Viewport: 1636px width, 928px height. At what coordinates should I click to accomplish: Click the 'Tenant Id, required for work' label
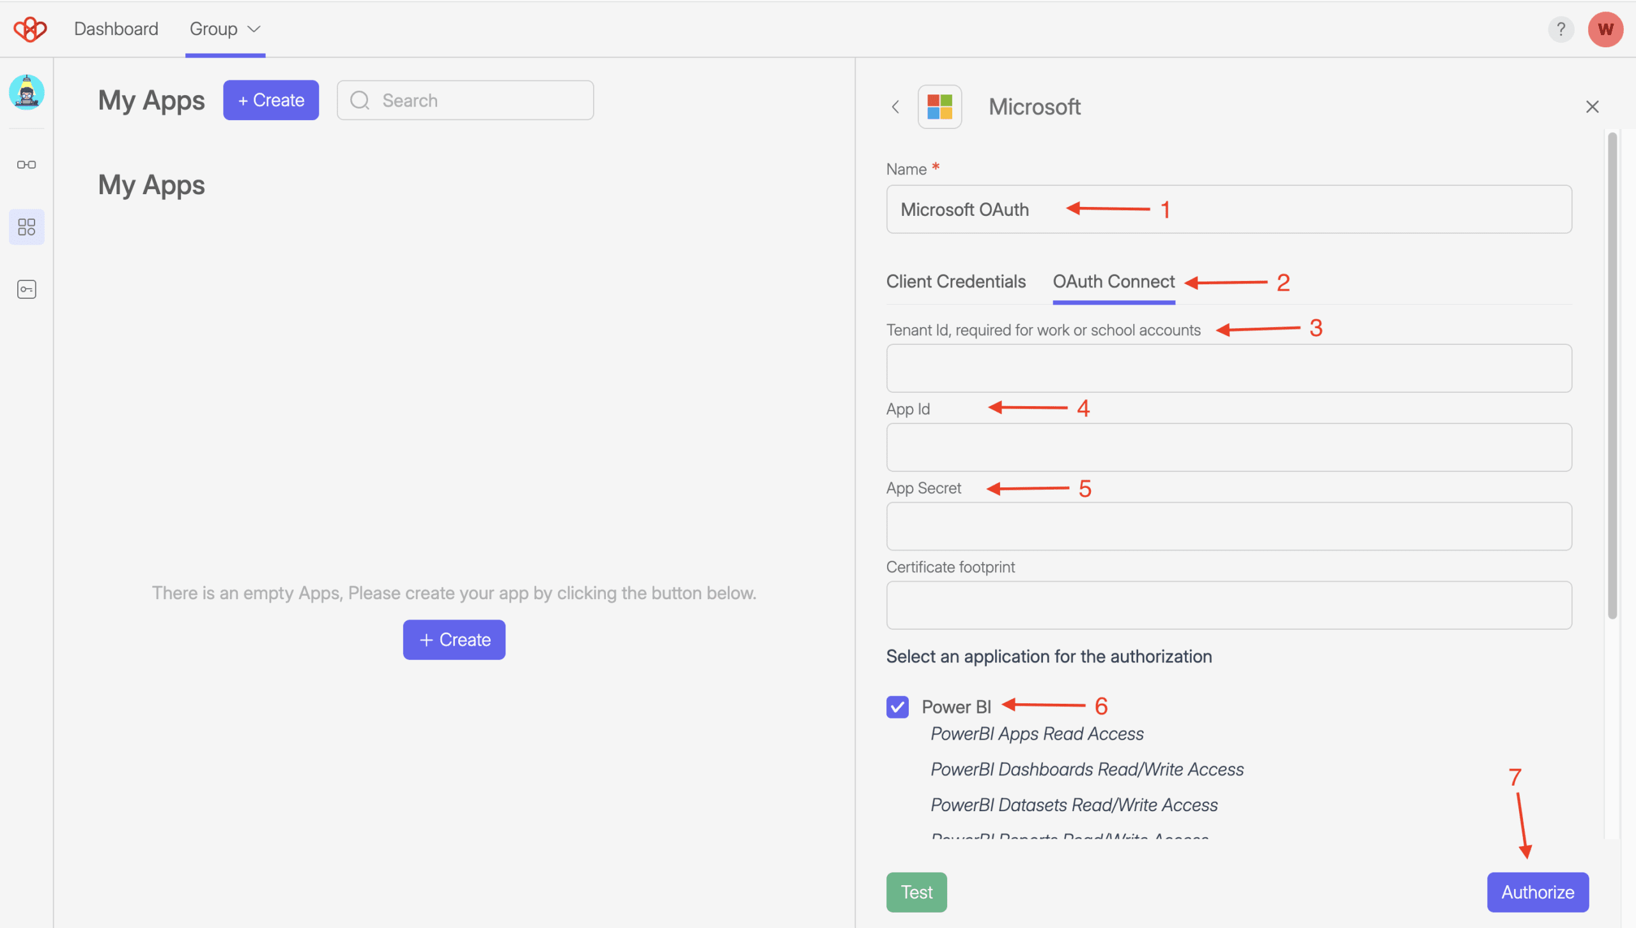click(x=1043, y=330)
